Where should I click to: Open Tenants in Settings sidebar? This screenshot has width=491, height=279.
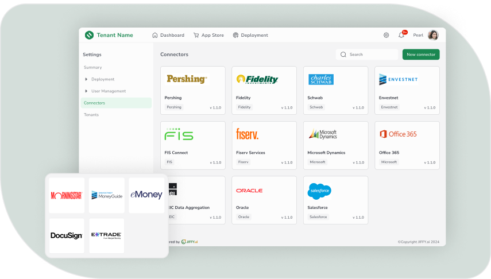[x=91, y=115]
